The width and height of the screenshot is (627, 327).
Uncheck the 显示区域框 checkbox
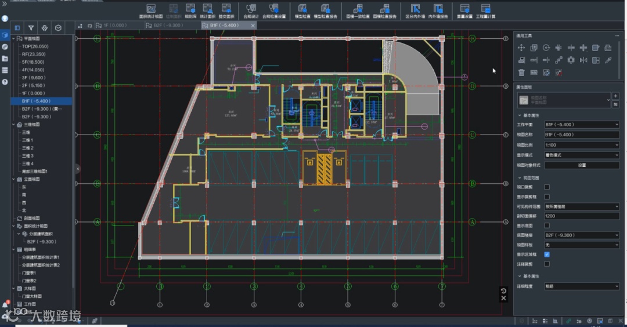547,255
